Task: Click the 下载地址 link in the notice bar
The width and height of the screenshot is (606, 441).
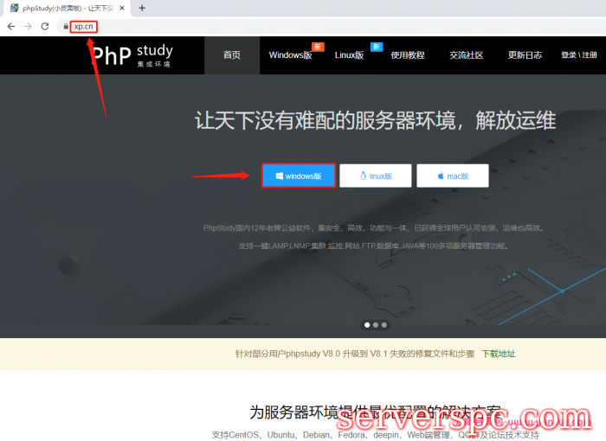Action: [498, 354]
